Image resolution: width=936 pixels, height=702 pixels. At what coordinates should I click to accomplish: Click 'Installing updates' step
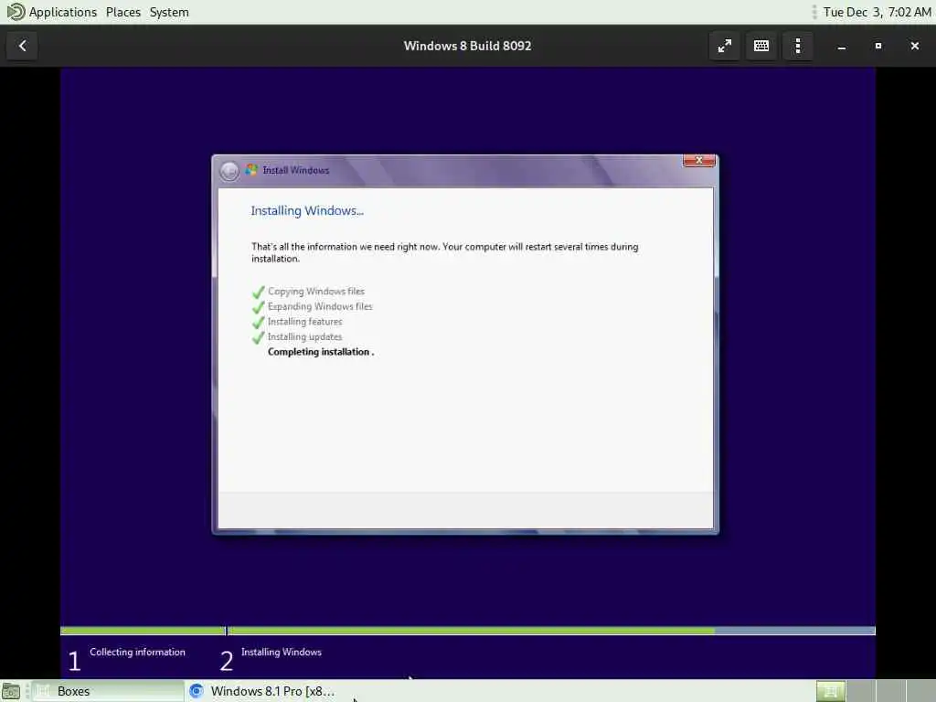(305, 336)
